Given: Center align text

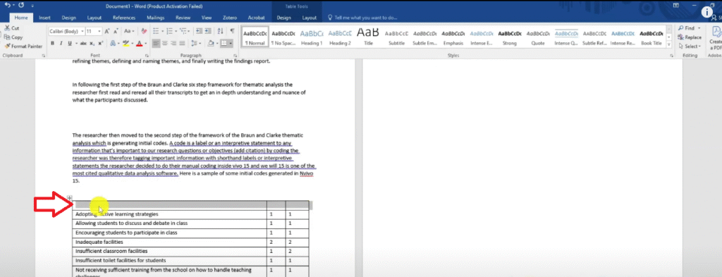Looking at the screenshot, I should [165, 43].
